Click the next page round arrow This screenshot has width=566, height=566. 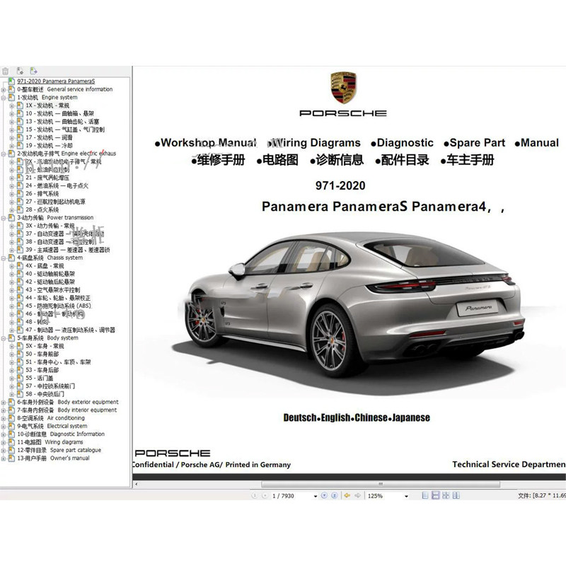324,496
